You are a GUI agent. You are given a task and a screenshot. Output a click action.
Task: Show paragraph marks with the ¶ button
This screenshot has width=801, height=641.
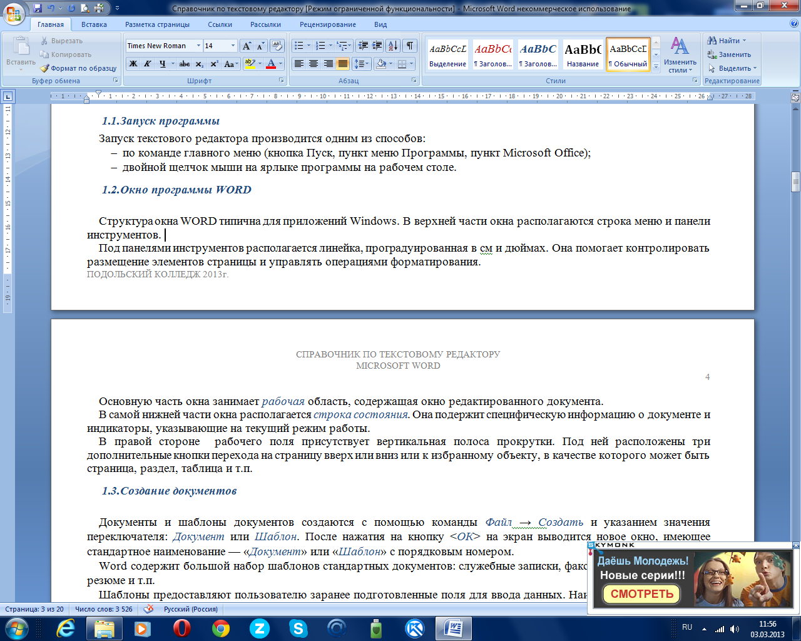(x=410, y=46)
